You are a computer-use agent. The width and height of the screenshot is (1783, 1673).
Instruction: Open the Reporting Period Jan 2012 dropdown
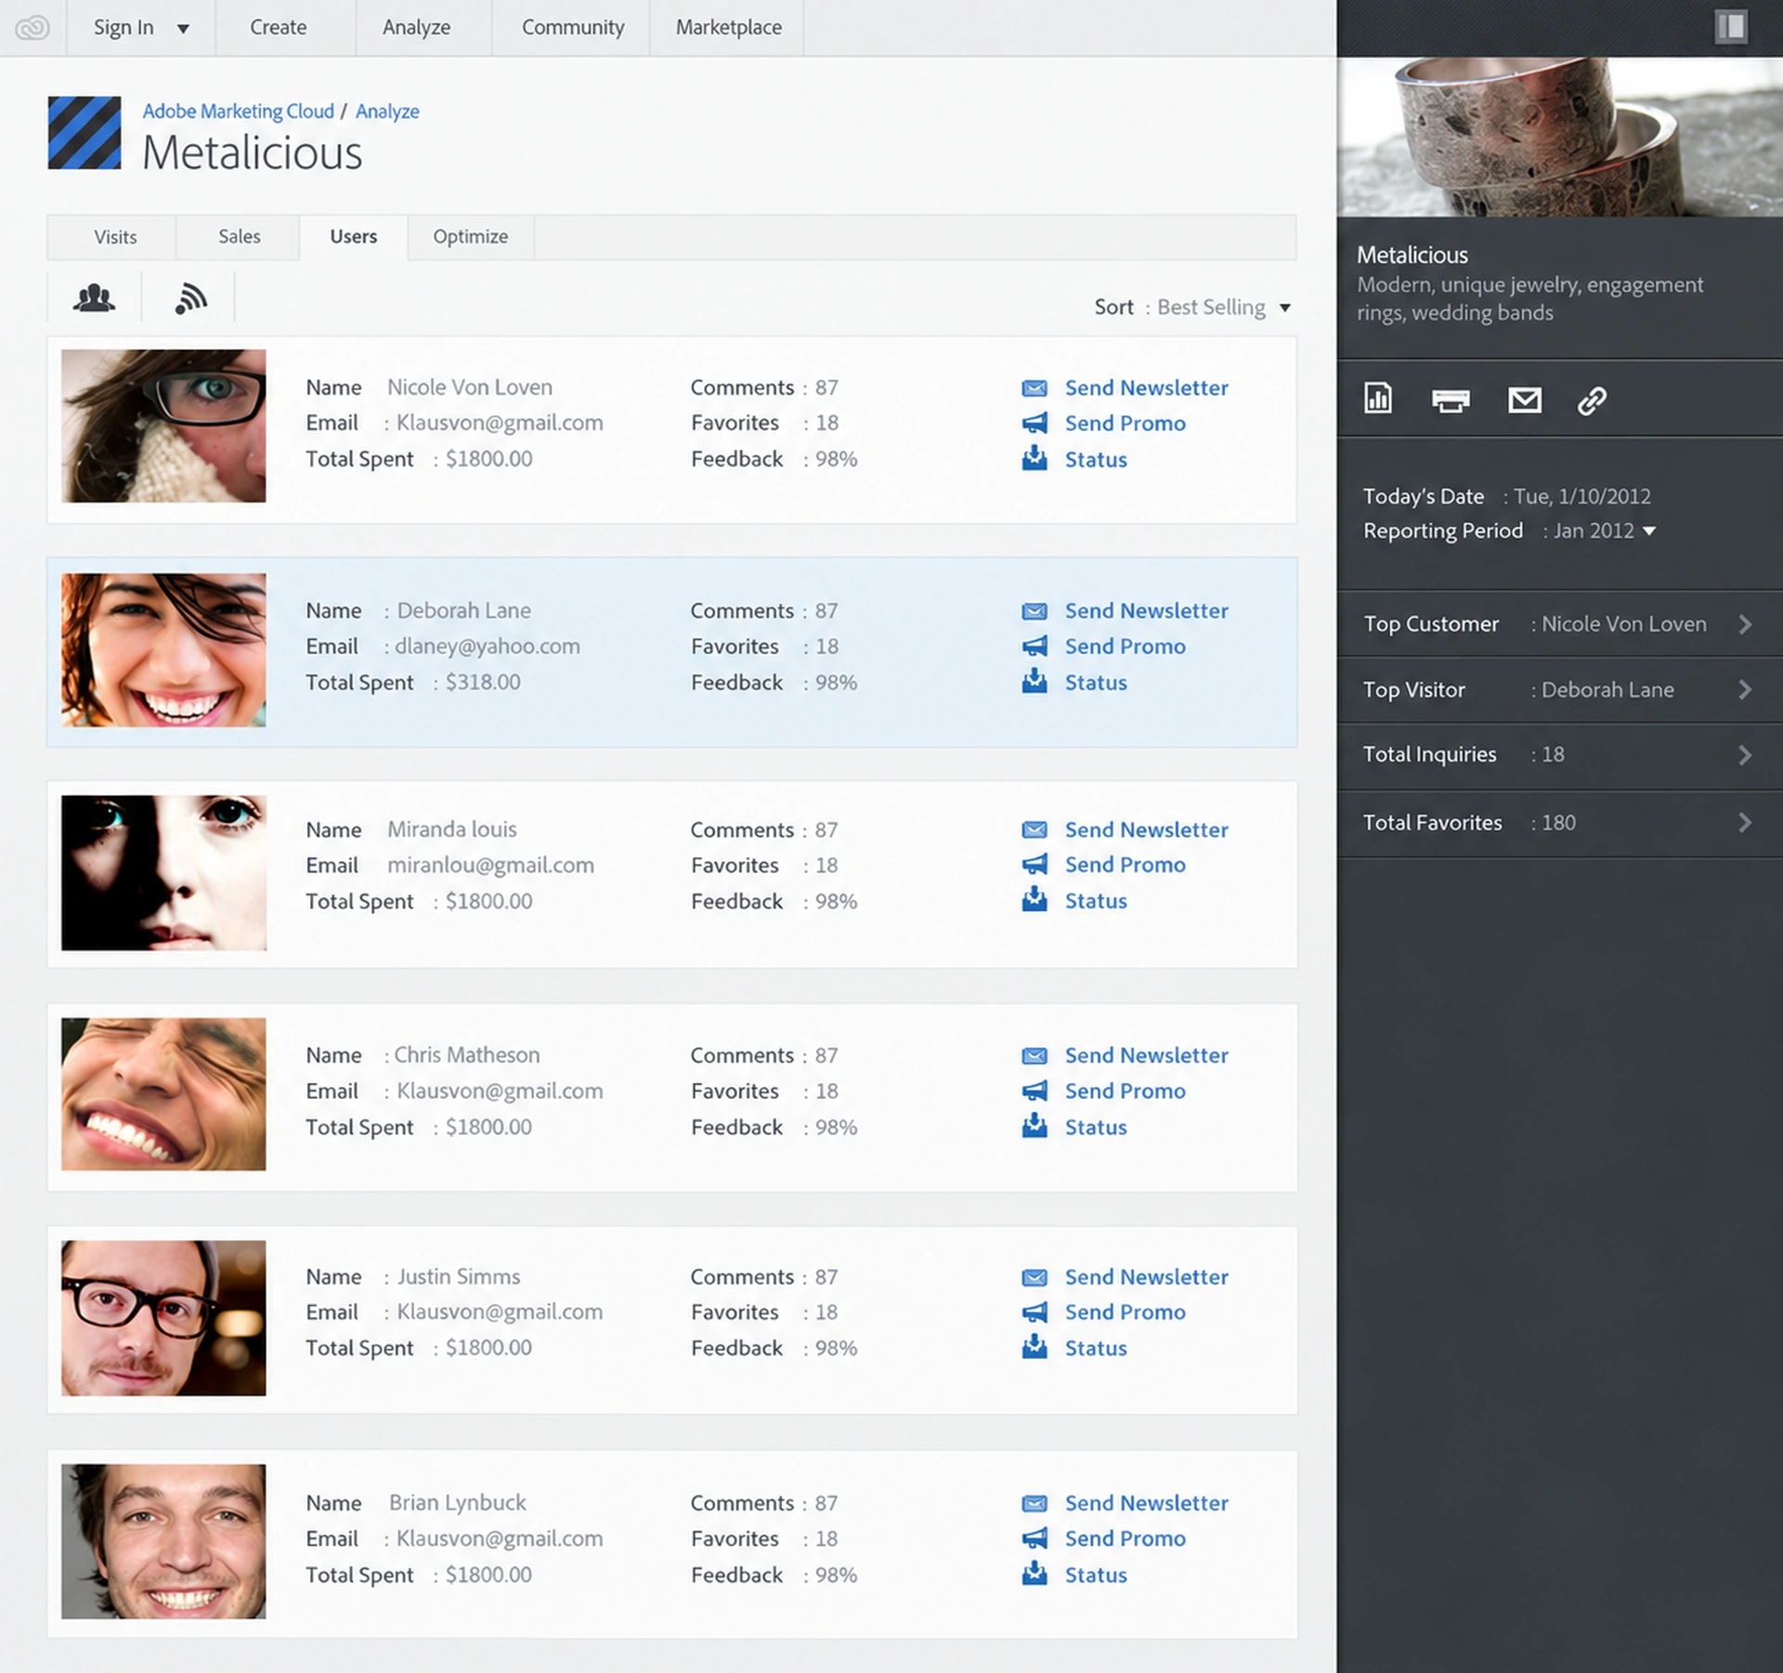pyautogui.click(x=1605, y=530)
